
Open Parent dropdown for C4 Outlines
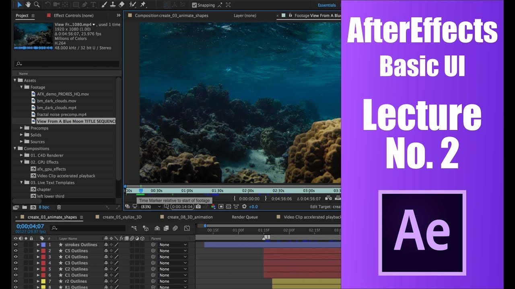(x=173, y=257)
